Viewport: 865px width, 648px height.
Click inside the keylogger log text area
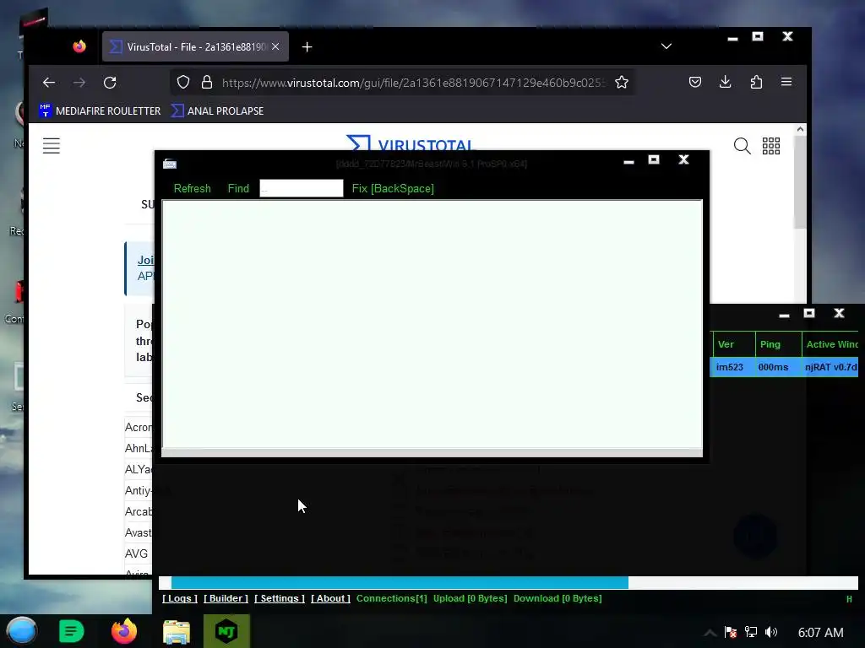coord(432,324)
